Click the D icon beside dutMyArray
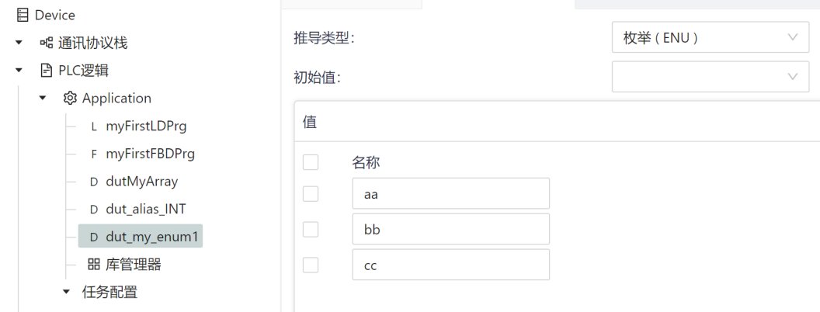 tap(94, 182)
